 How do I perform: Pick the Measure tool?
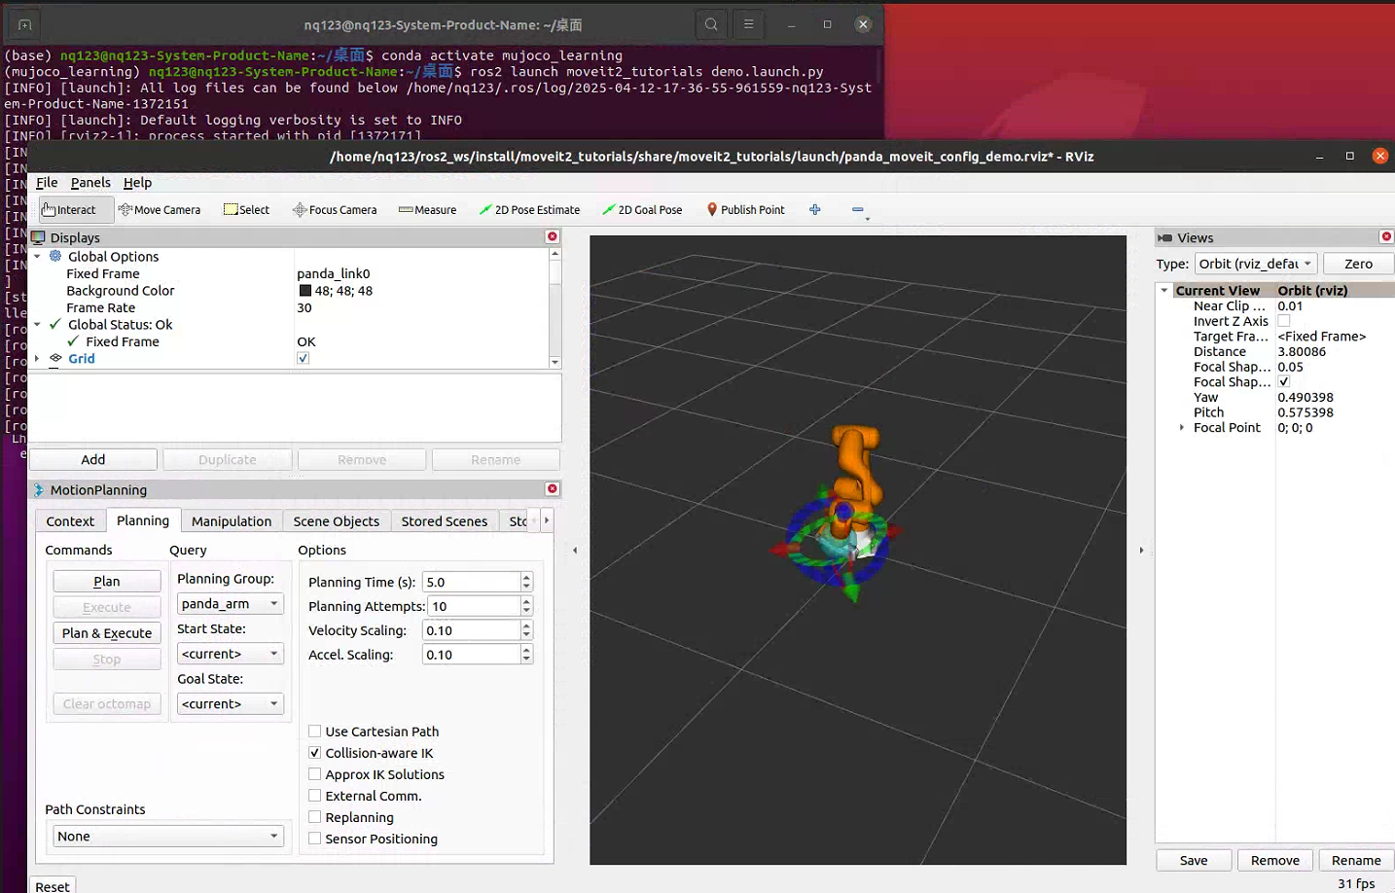click(x=427, y=209)
